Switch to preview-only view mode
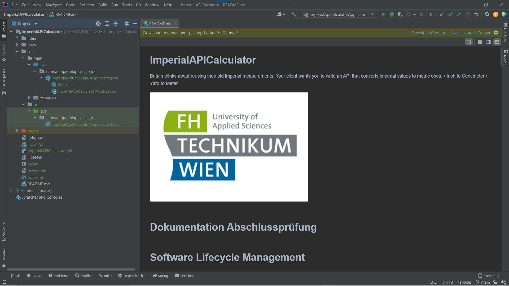Image resolution: width=509 pixels, height=286 pixels. coord(497,42)
